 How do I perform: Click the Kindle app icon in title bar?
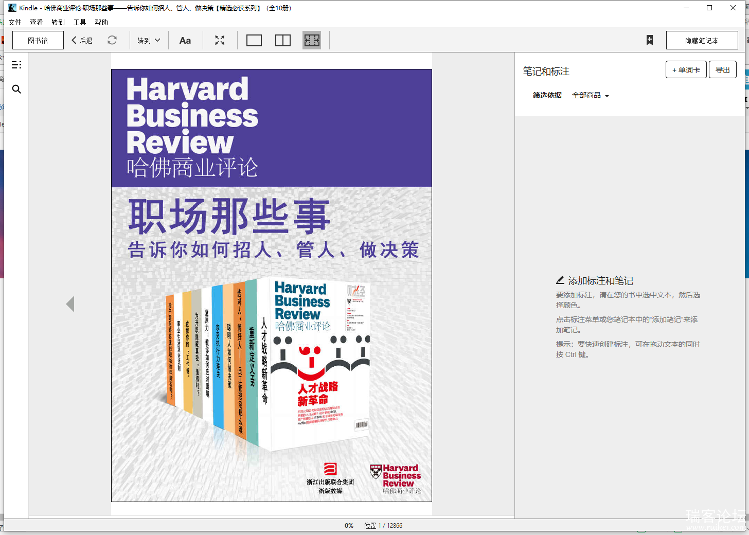pos(12,8)
